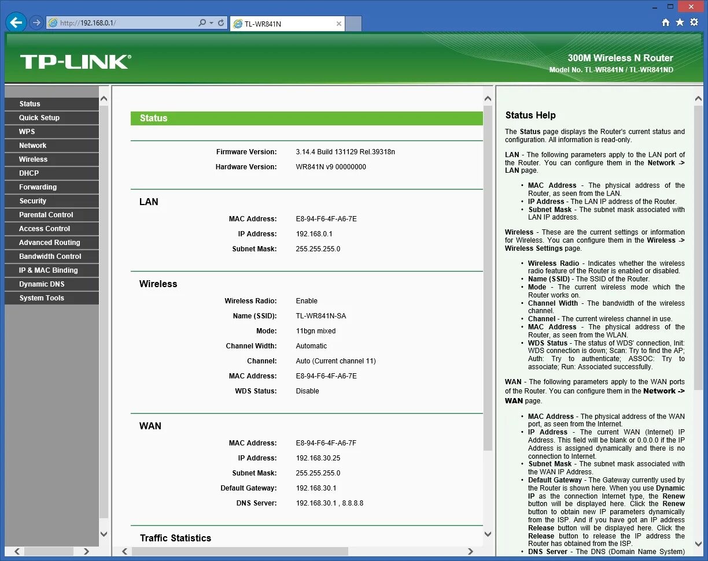Open the browser Tools gear icon
The width and height of the screenshot is (708, 561).
694,22
